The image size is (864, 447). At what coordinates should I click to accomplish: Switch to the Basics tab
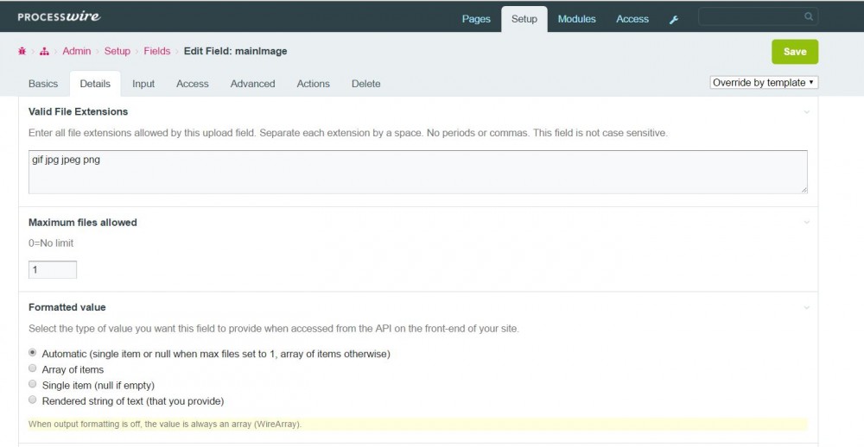(43, 84)
